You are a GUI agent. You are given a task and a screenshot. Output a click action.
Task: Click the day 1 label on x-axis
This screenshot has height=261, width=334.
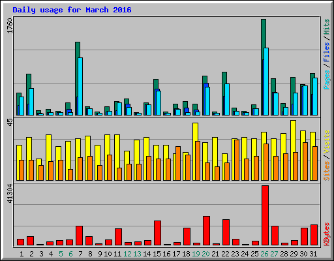point(22,254)
